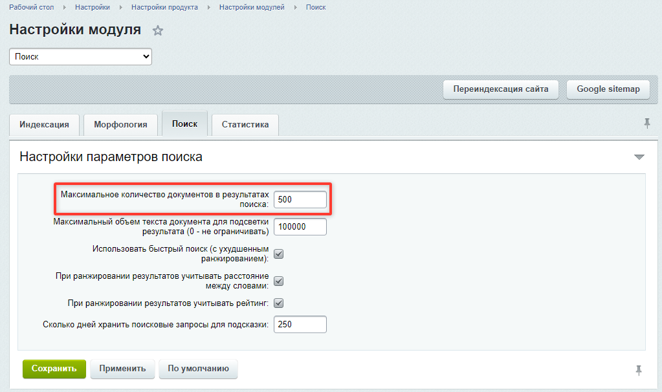
Task: Focus the max text size field showing 100000
Action: (300, 226)
